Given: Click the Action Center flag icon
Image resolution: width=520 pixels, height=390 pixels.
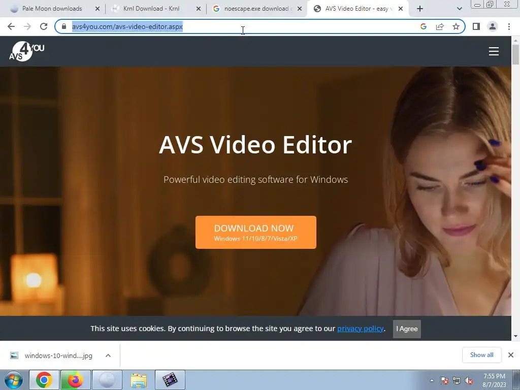Looking at the screenshot, I should 444,380.
